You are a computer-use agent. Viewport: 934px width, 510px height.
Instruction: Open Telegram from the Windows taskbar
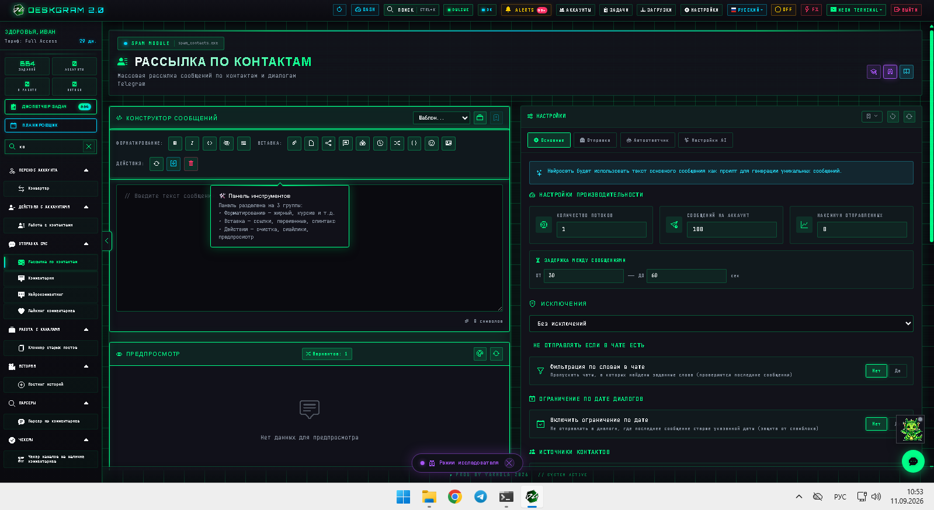click(x=481, y=497)
